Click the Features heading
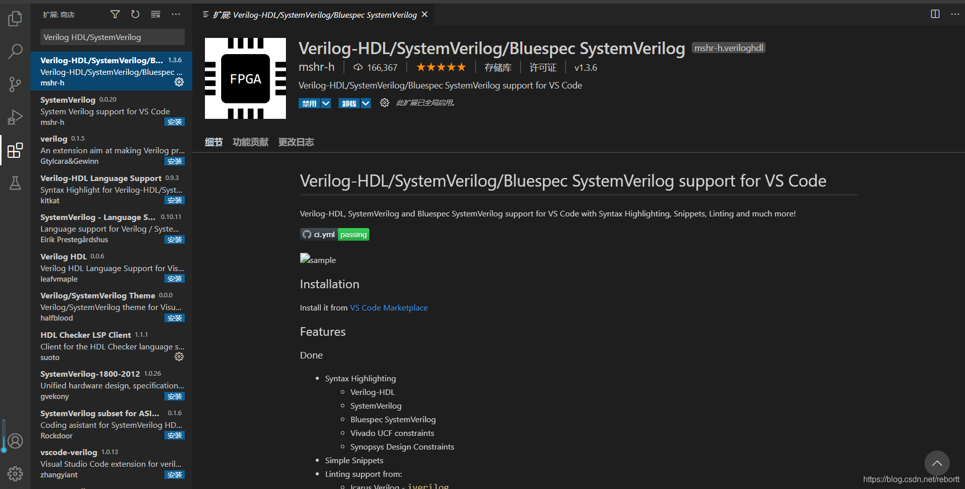Image resolution: width=965 pixels, height=489 pixels. tap(323, 332)
